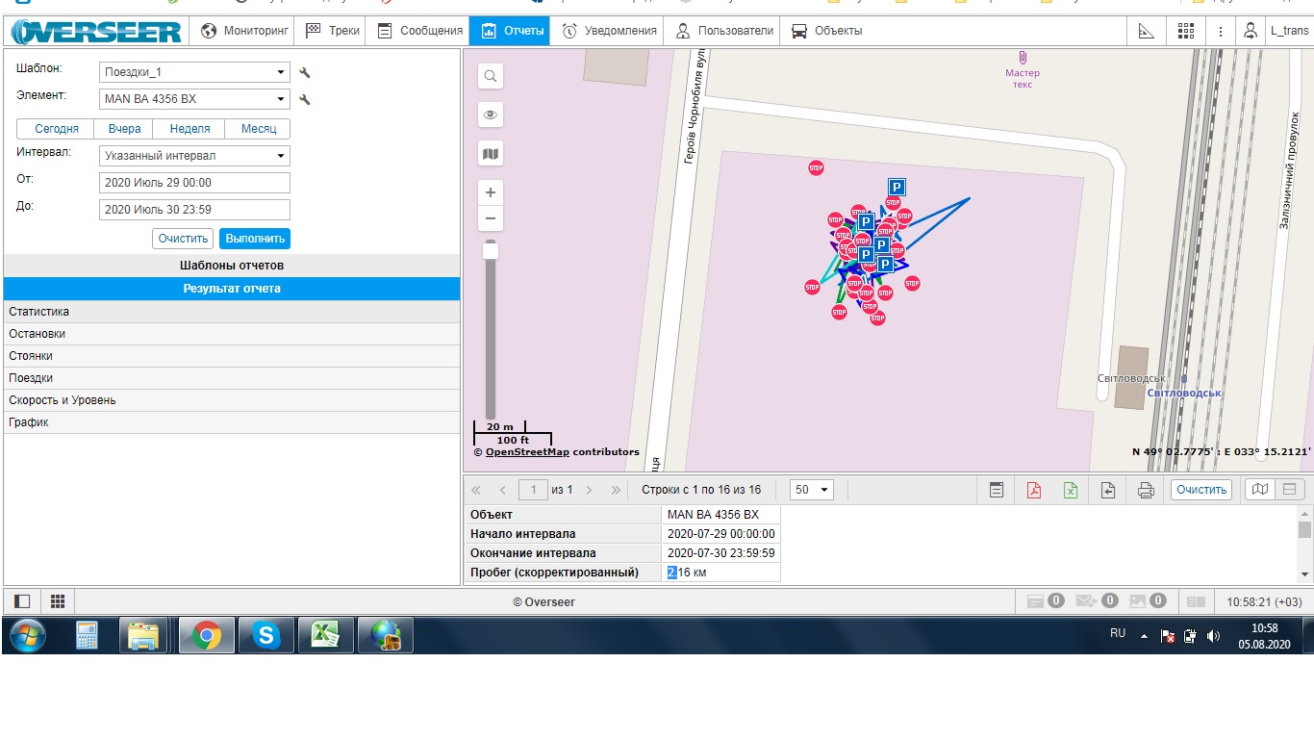The height and width of the screenshot is (739, 1314).
Task: Print the report using printer icon
Action: click(x=1146, y=490)
